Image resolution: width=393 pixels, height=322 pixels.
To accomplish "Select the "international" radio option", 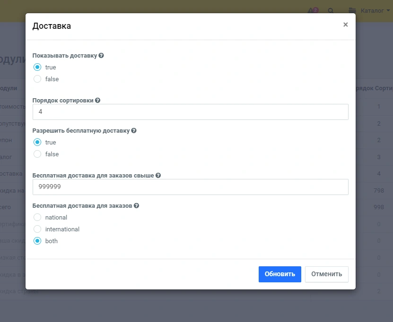I will point(38,229).
